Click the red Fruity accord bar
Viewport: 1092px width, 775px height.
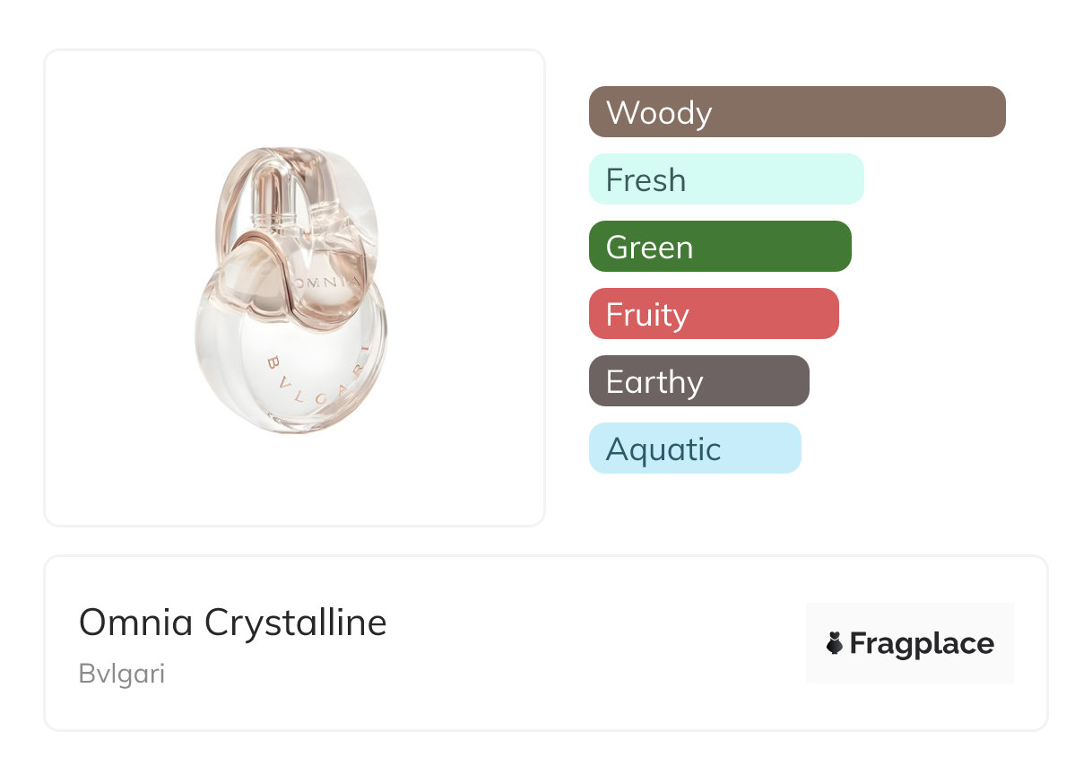click(713, 314)
